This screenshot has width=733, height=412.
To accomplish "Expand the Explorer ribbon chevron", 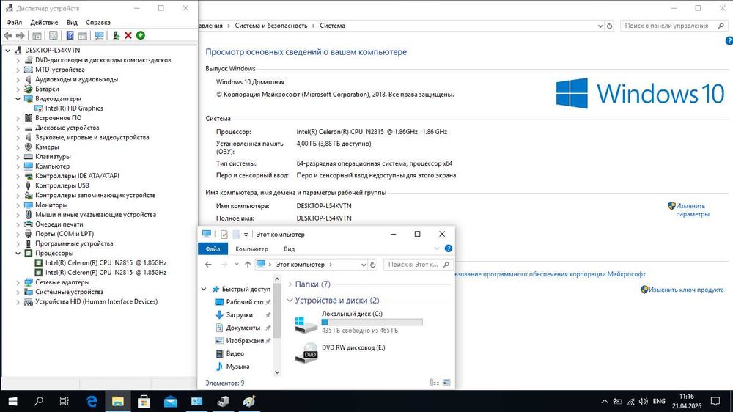I will coord(437,249).
